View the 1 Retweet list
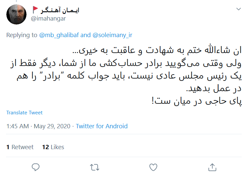248x177 pixels. tap(20, 147)
